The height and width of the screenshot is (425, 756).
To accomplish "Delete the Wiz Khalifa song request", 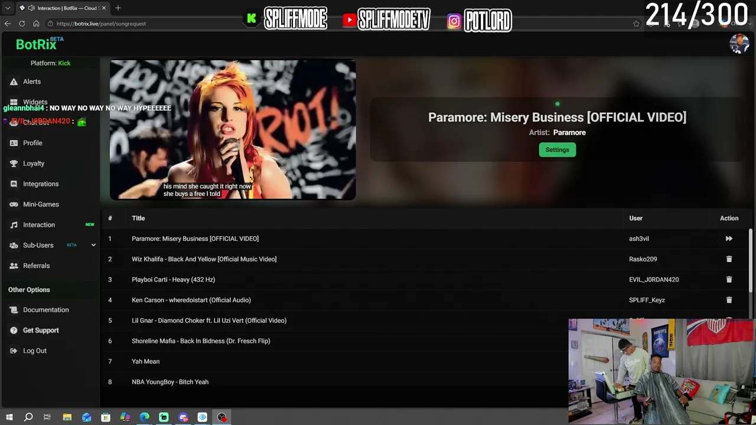I will coord(729,259).
